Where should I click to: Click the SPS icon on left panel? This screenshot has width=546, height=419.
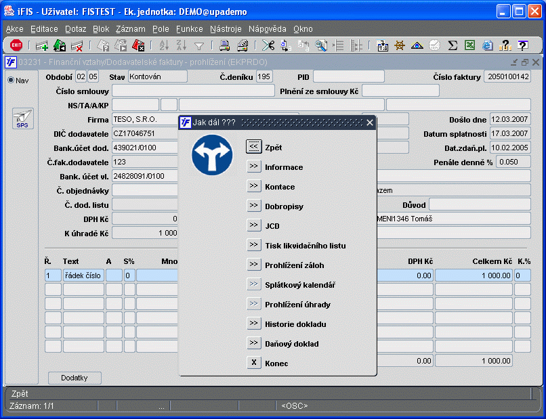(x=22, y=118)
